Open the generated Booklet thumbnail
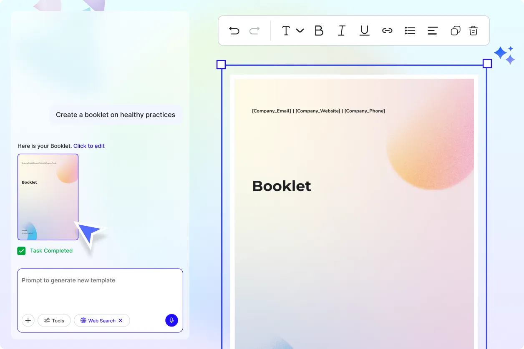 point(48,197)
